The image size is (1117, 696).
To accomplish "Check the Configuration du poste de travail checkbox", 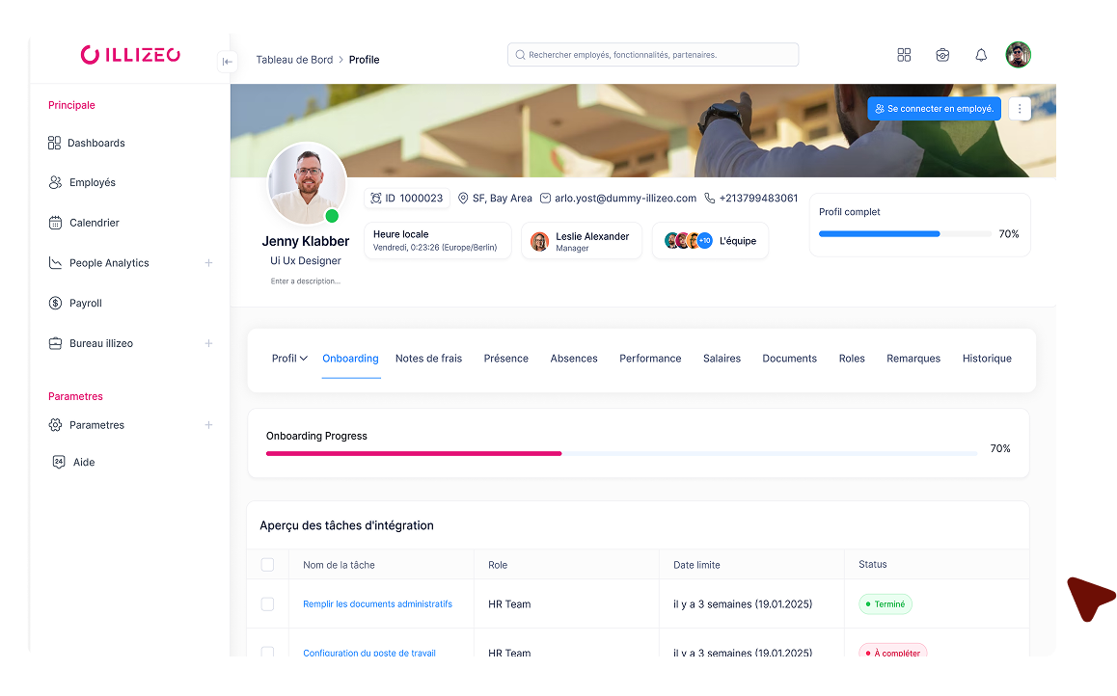I will [x=267, y=651].
